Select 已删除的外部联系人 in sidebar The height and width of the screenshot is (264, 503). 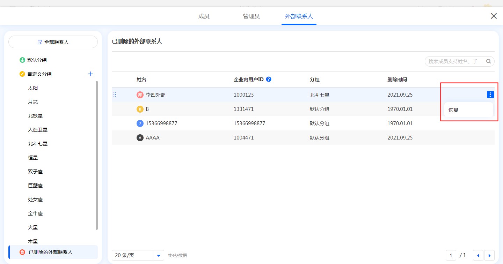(x=51, y=252)
